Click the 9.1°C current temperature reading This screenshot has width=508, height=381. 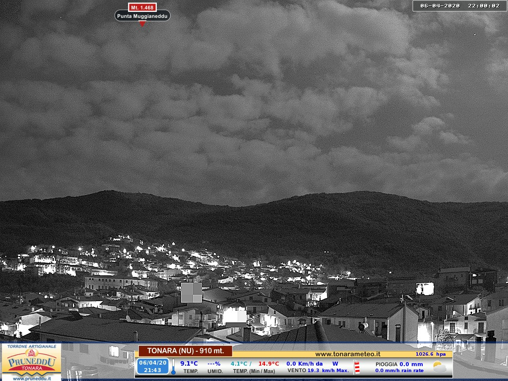coord(189,364)
